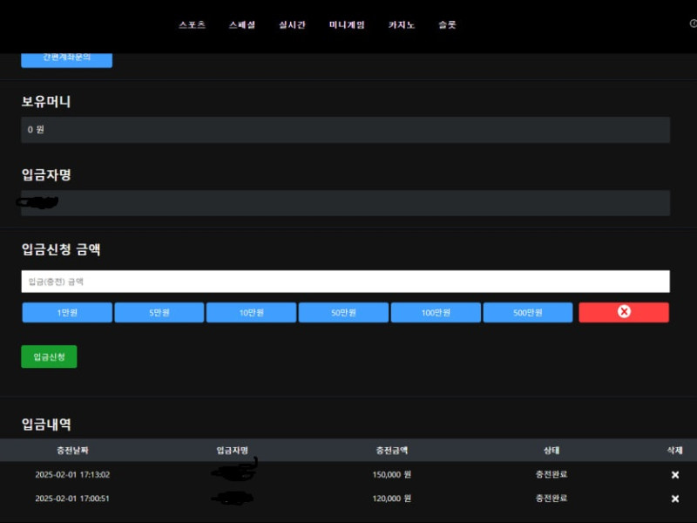Viewport: 697px width, 523px height.
Task: Open the 슬롯 menu item
Action: click(x=447, y=25)
